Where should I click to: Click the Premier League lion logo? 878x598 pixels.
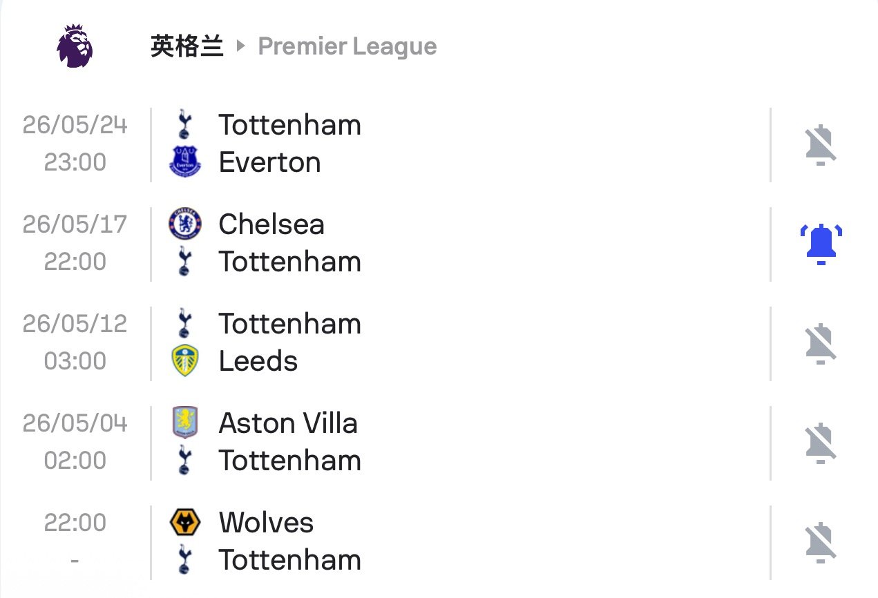[74, 46]
